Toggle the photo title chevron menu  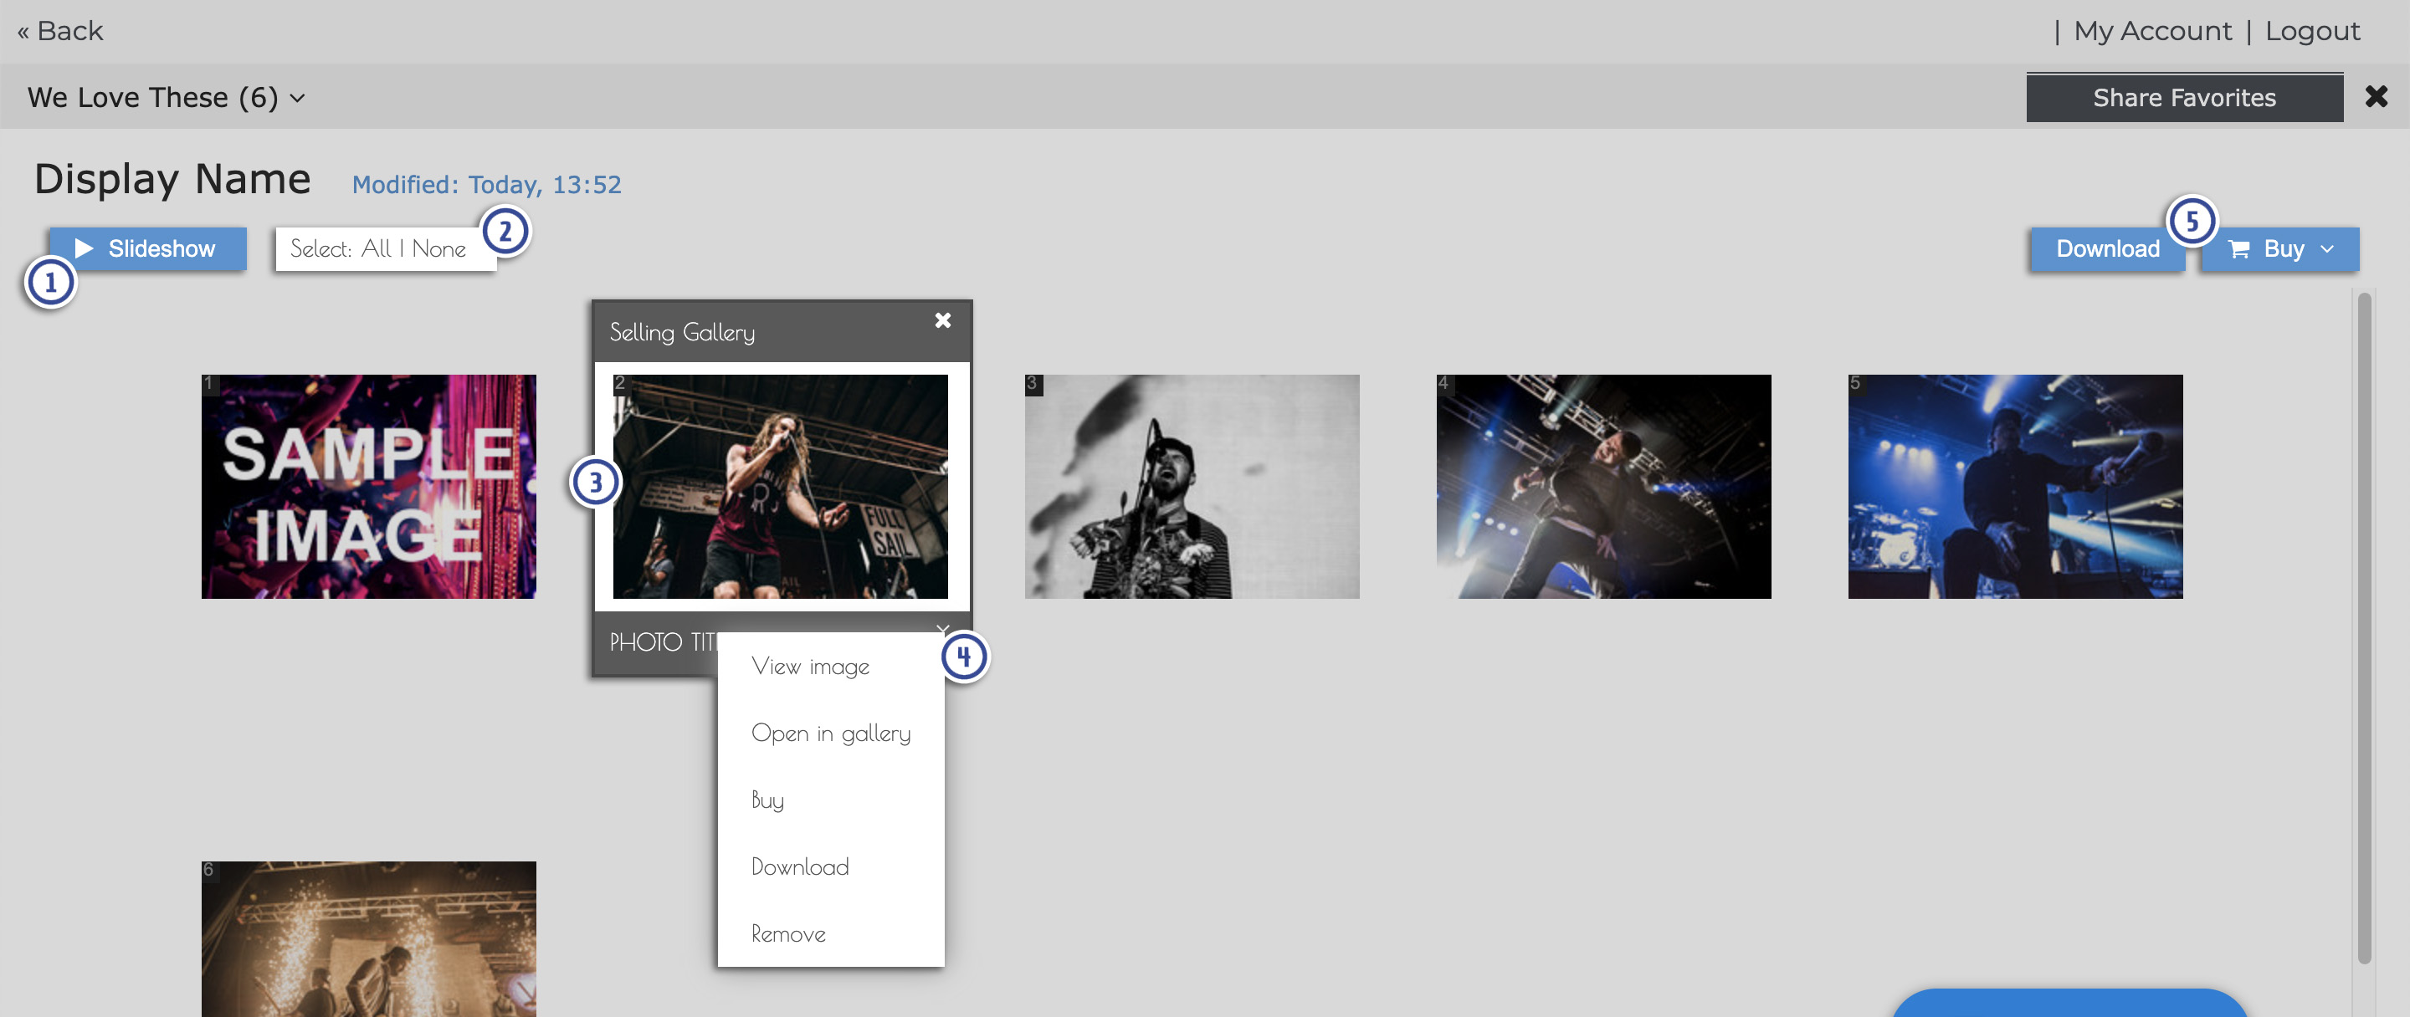[x=942, y=628]
